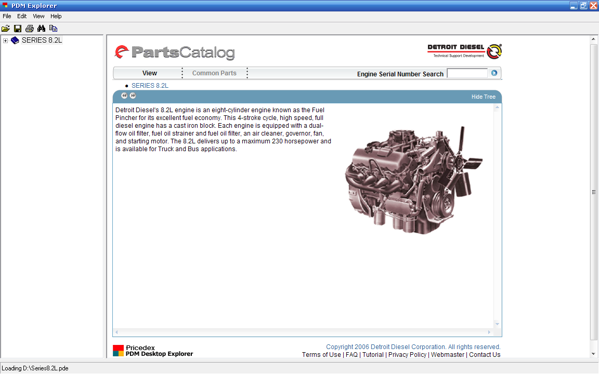Click the Copy toolbar icon
Viewport: 599px width, 374px height.
53,28
